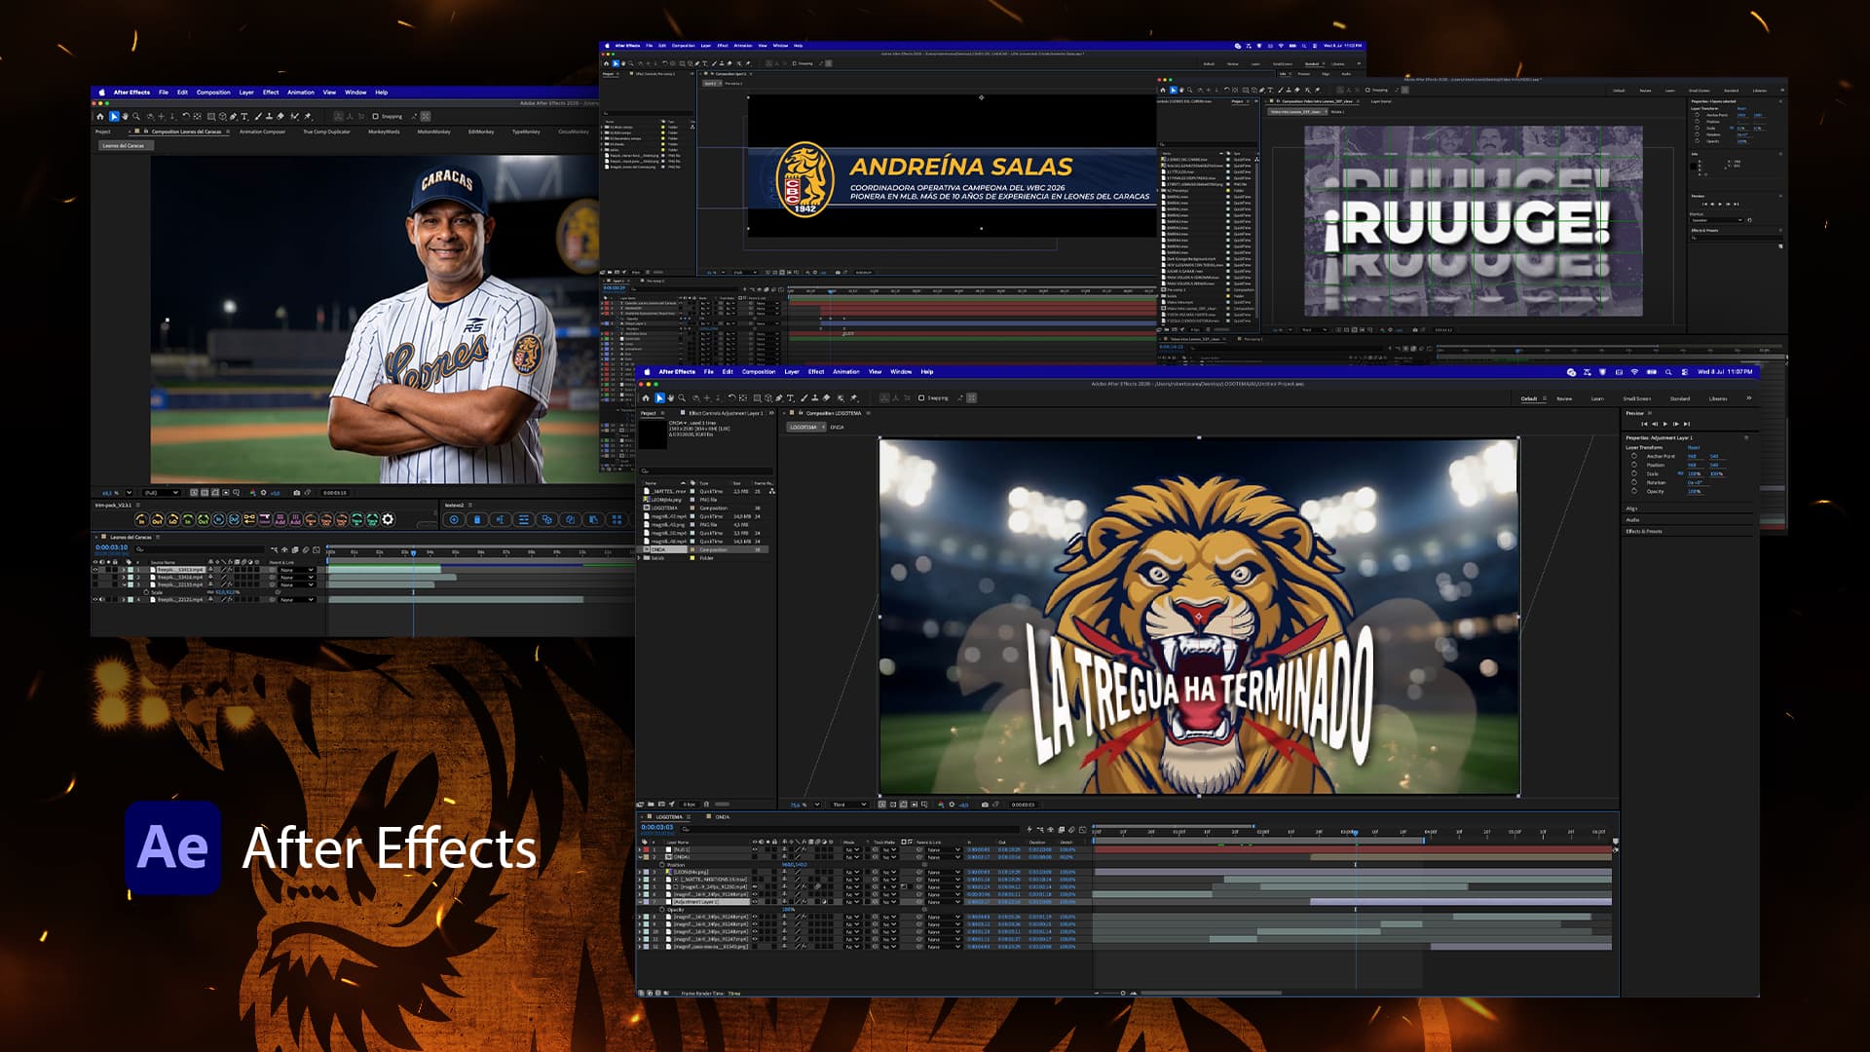Open the 75.6% magnification dropdown in LOGOTEMA viewer
The image size is (1870, 1052).
pos(804,805)
